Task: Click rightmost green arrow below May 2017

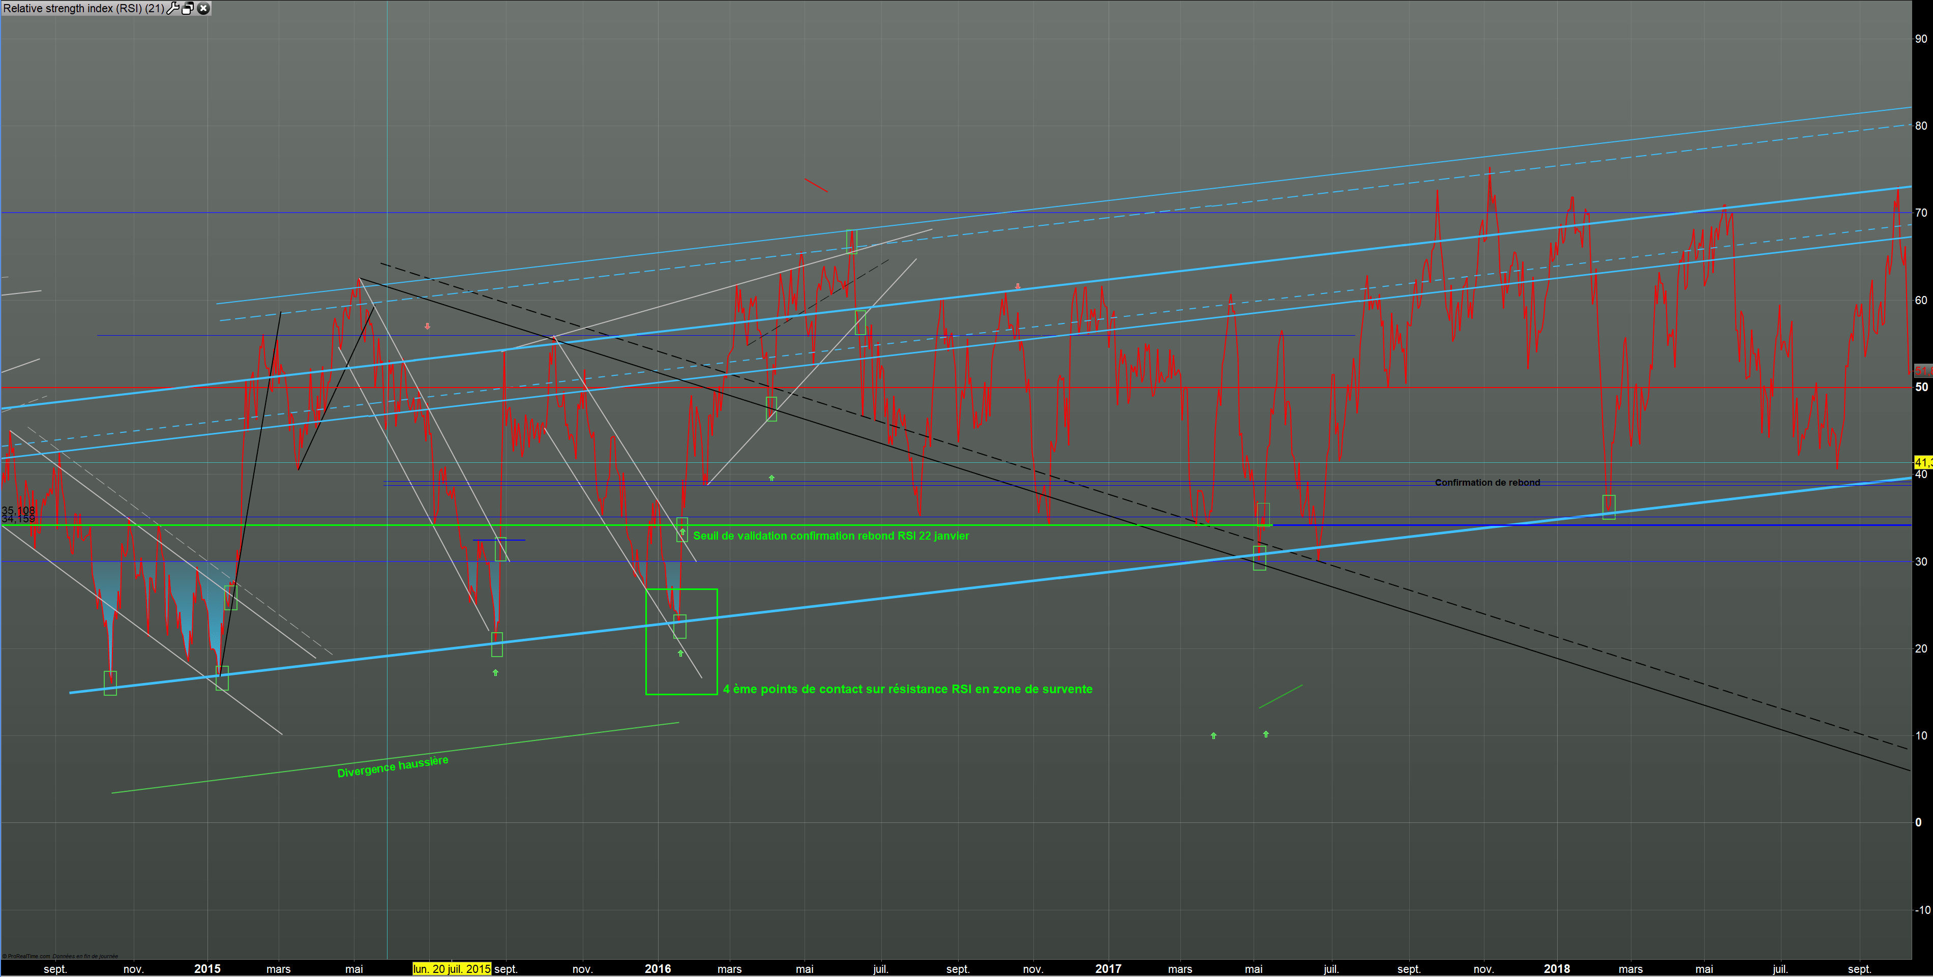Action: (x=1266, y=734)
